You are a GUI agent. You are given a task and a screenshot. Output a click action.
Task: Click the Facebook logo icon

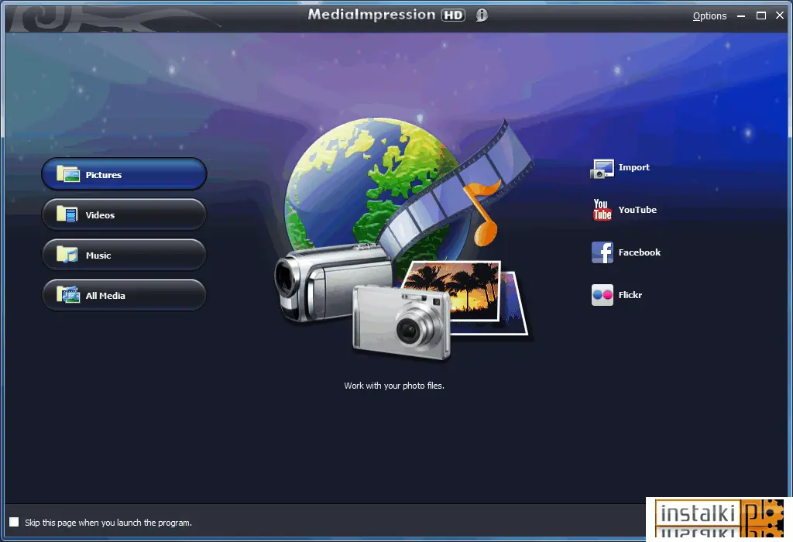[x=602, y=252]
